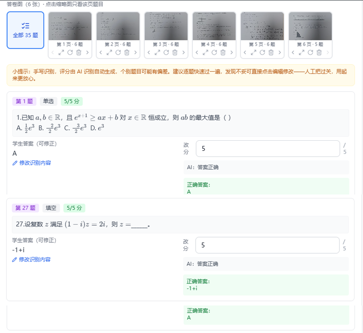Click 修改识别内容 for question 1
Image resolution: width=363 pixels, height=333 pixels.
[32, 163]
